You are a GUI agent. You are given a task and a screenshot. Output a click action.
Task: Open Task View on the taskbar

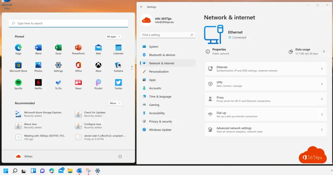[x=23, y=171]
